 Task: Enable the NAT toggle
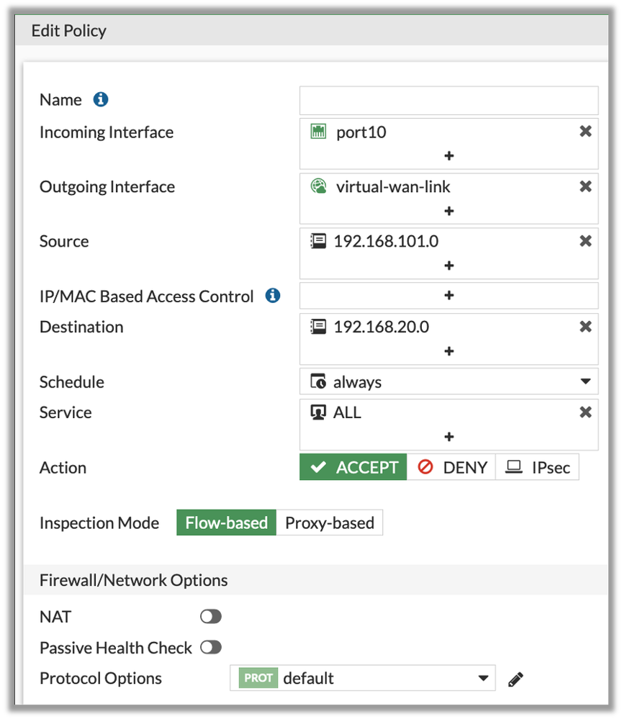coord(211,617)
